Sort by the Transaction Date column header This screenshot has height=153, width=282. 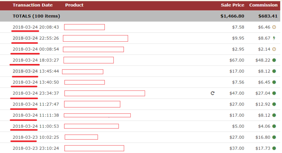[33, 5]
